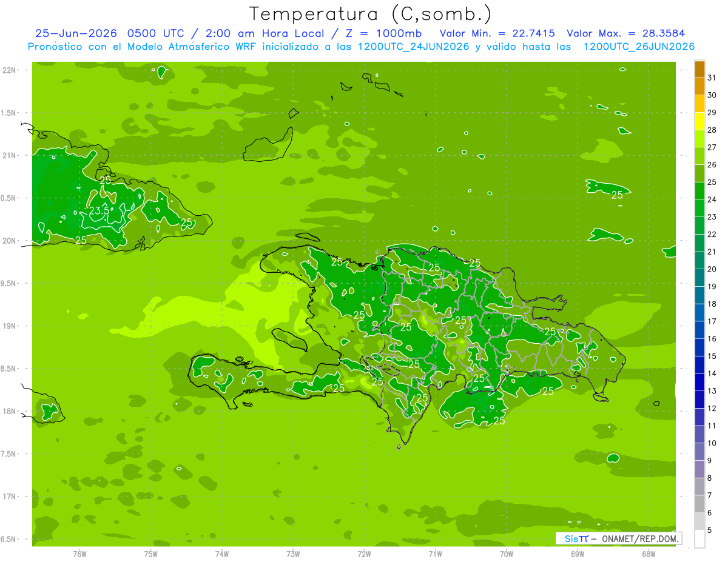Image resolution: width=728 pixels, height=562 pixels.
Task: Select the date text "25-Jun-2026"
Action: point(75,33)
